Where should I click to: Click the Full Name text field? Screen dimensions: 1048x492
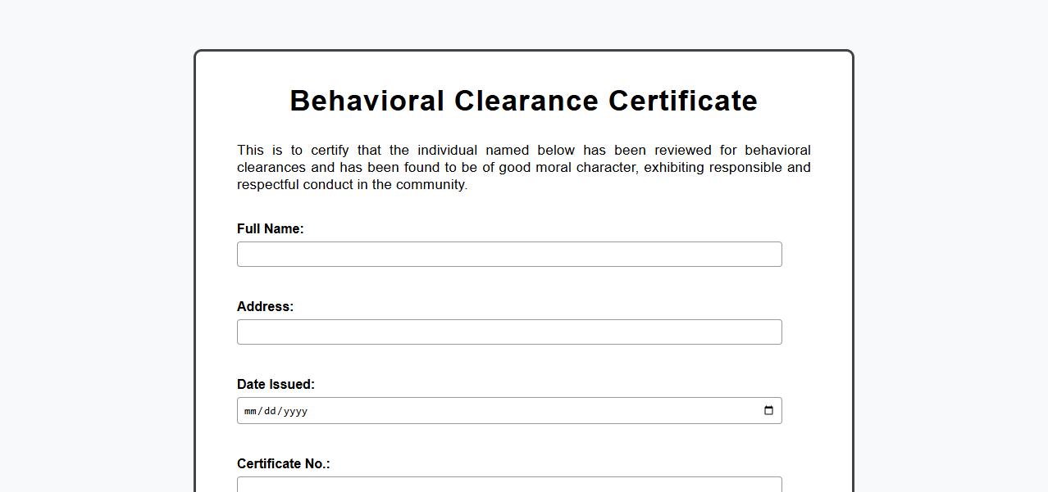click(509, 255)
